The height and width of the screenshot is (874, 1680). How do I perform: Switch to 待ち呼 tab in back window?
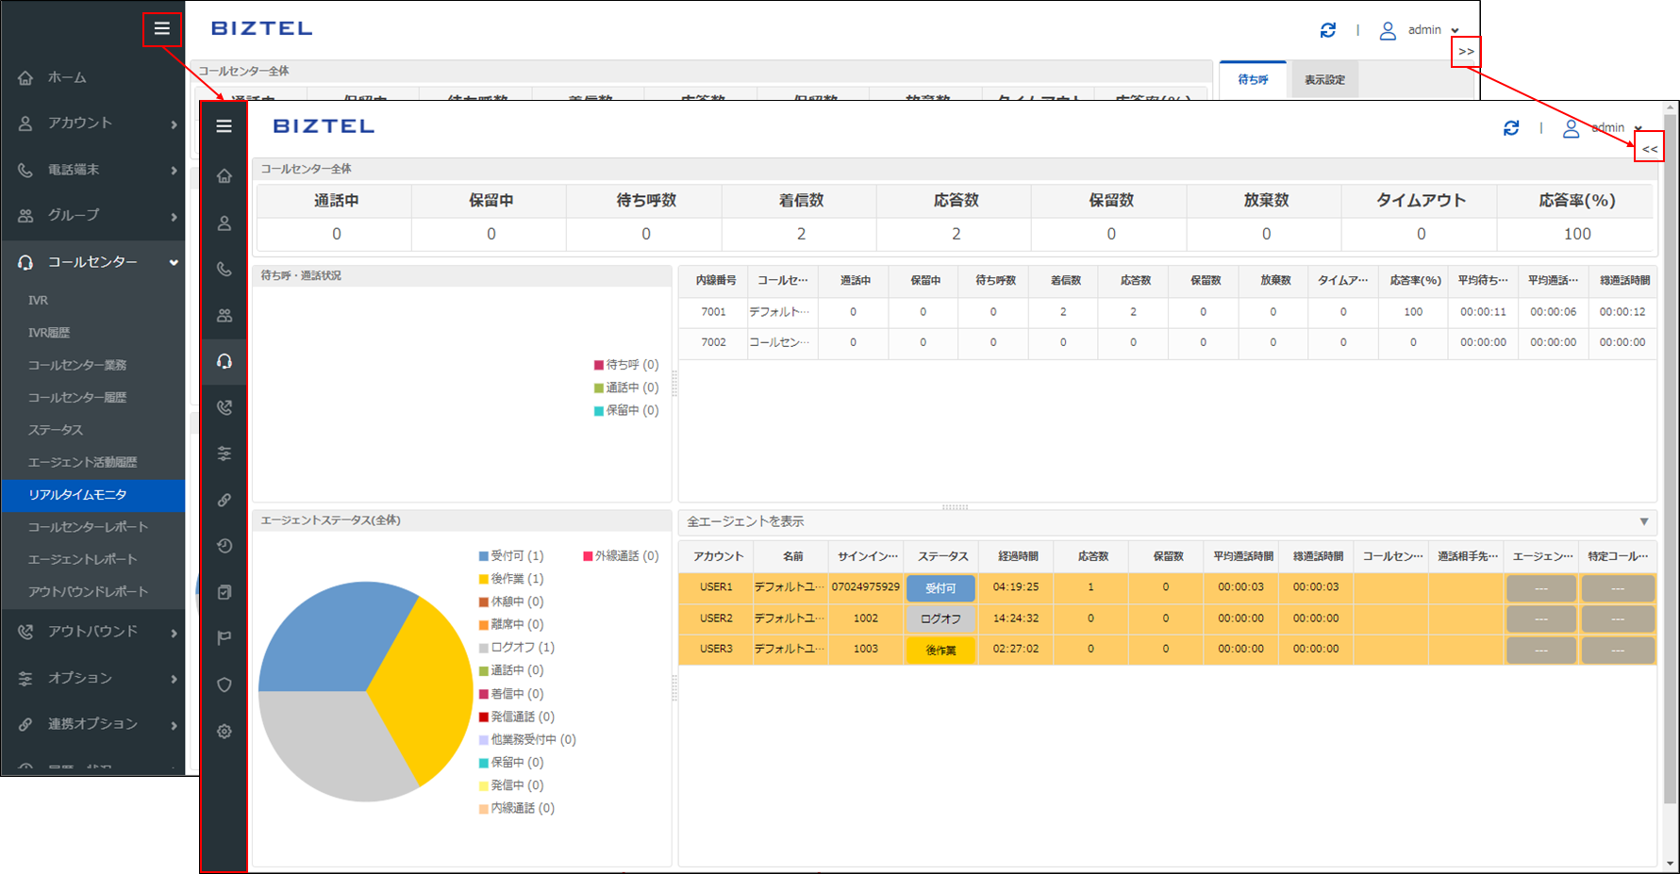coord(1253,80)
